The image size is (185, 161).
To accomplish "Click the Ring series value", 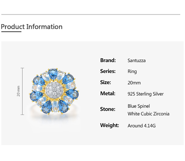I will tap(132, 71).
